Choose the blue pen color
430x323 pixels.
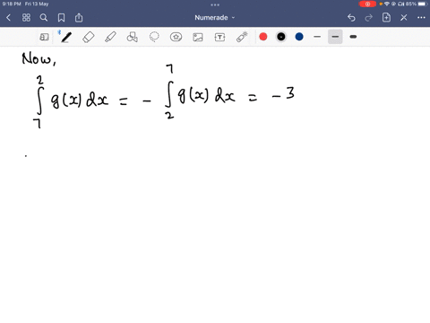point(299,37)
